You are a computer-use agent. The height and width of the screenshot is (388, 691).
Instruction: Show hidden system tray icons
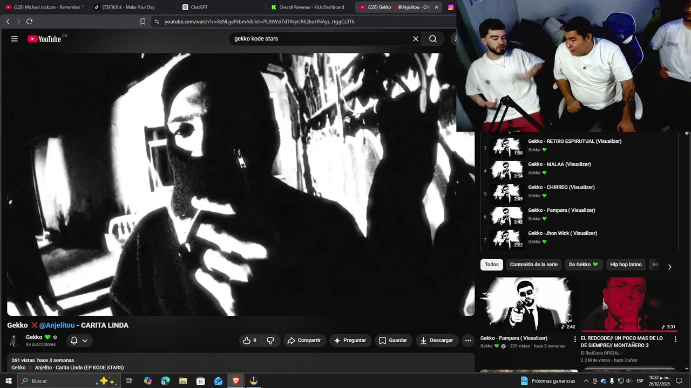(x=586, y=381)
